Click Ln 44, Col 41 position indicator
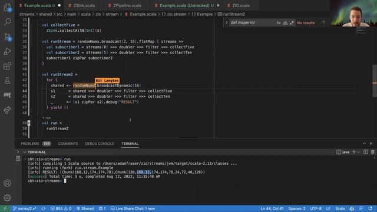Viewport: 377px width, 212px height. coord(272,208)
